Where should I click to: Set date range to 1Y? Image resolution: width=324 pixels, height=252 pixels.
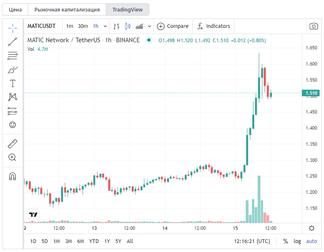(107, 241)
